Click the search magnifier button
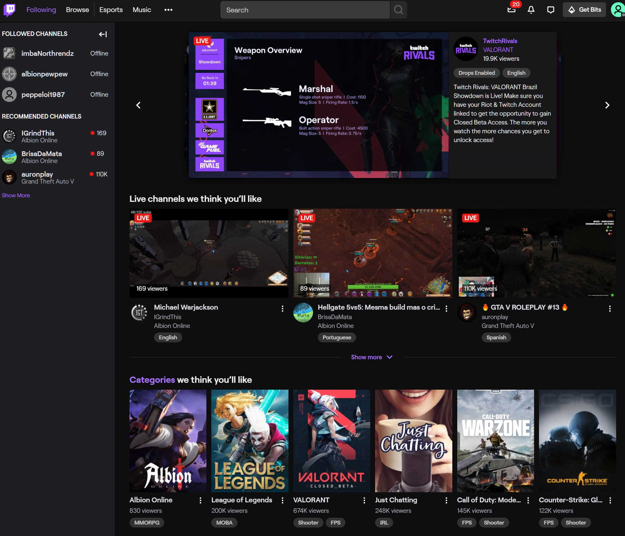The height and width of the screenshot is (536, 625). click(398, 10)
